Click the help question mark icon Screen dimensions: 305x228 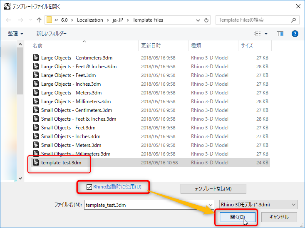[295, 33]
